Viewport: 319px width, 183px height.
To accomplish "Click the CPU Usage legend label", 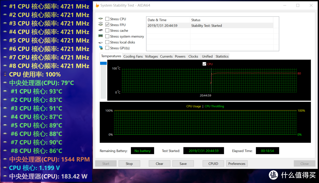I will (193, 106).
